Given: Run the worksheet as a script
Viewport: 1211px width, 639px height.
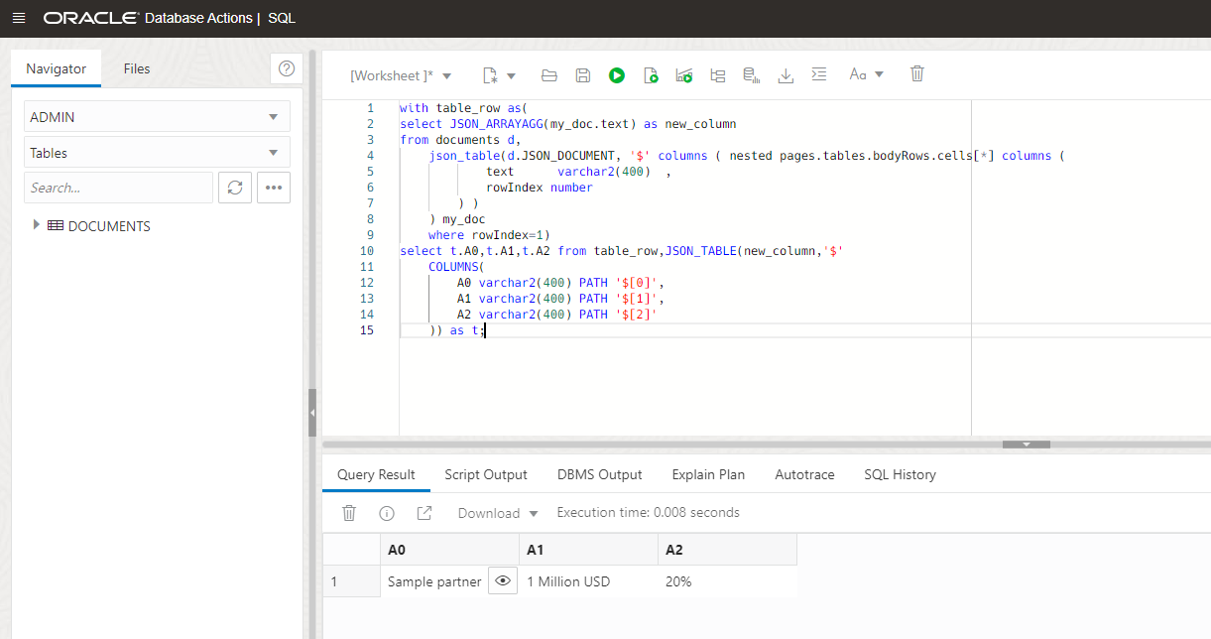Looking at the screenshot, I should coord(651,74).
